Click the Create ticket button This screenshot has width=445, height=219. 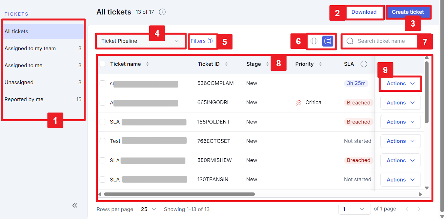[x=408, y=12]
